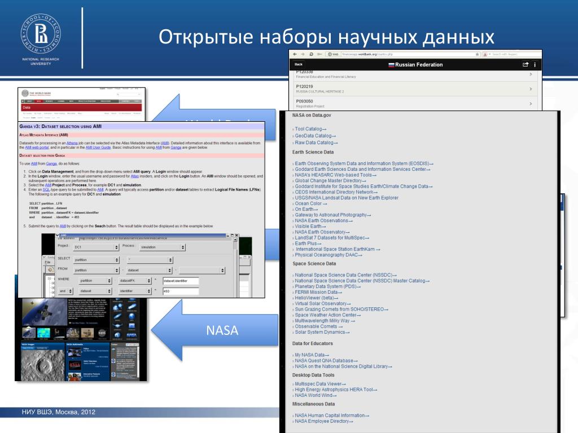Open the Planetary Data System (PDS) link
This screenshot has height=433, width=578.
(326, 286)
